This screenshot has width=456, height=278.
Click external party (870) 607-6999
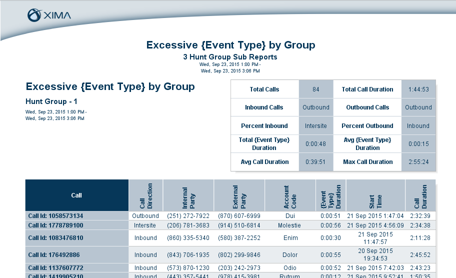[x=239, y=216]
